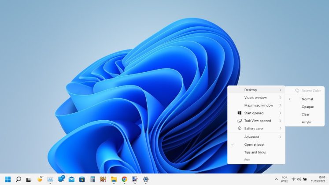
Task: Open Wi-Fi network tray icon
Action: click(x=293, y=179)
